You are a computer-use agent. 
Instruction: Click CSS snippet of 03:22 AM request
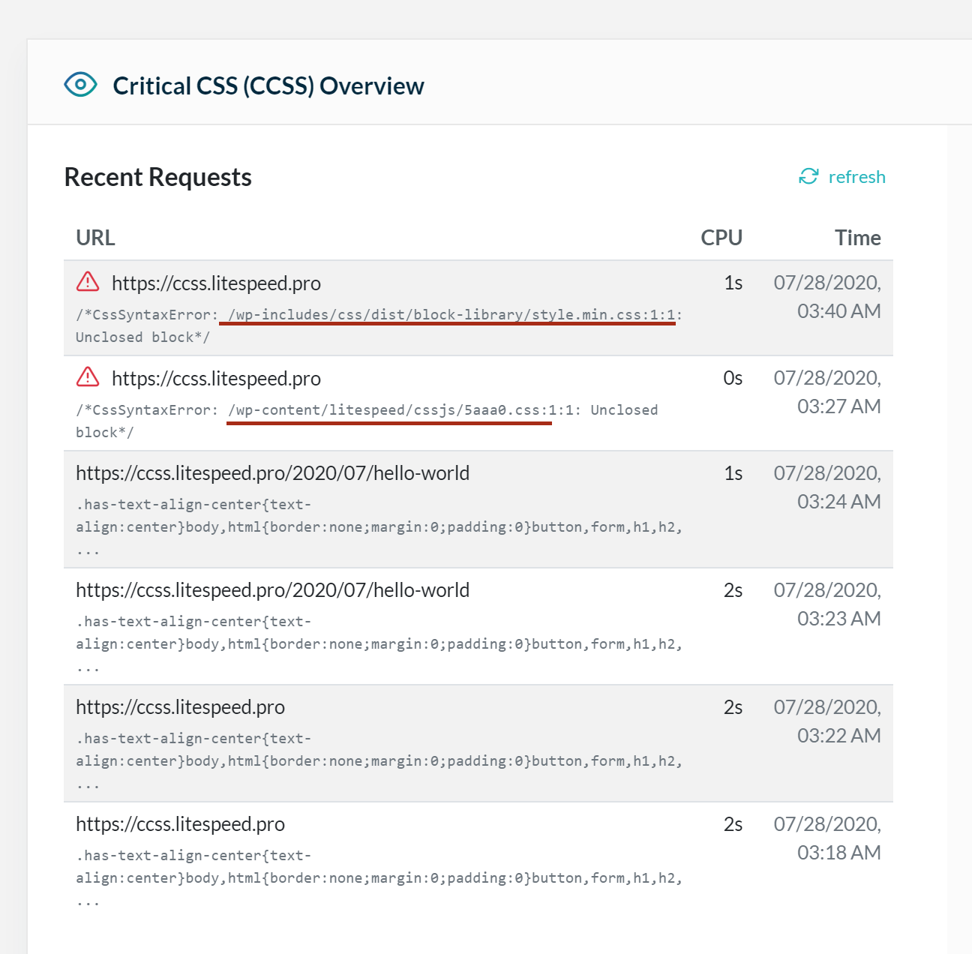pos(379,761)
